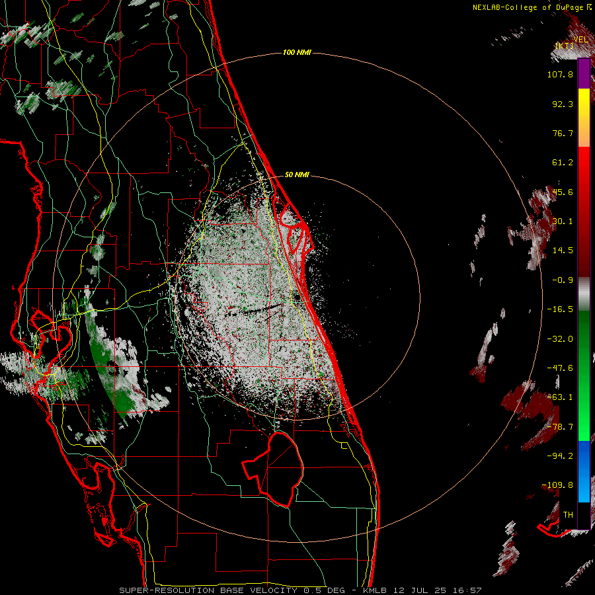
Task: Click the -47.6 velocity scale value
Action: coord(560,368)
